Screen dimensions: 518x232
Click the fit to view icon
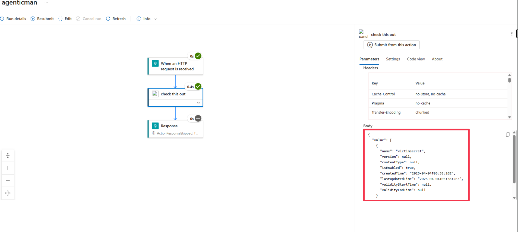pos(8,193)
